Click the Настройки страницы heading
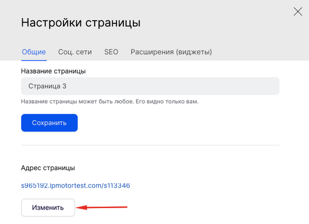This screenshot has height=224, width=309. [81, 22]
